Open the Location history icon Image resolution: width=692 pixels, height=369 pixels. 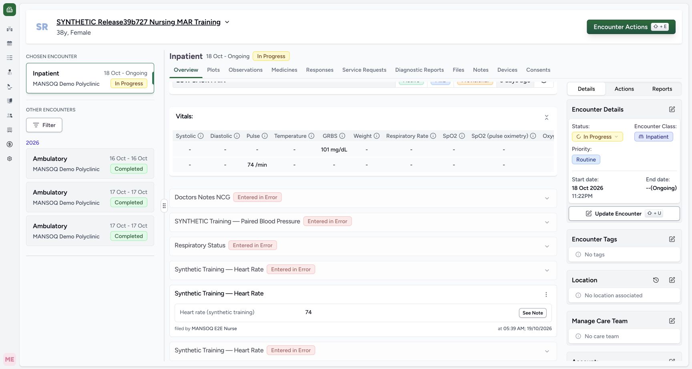pos(656,280)
